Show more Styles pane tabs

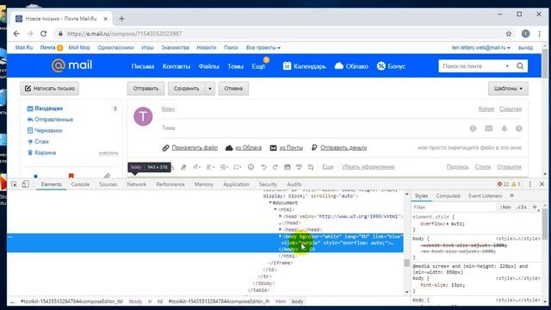pos(511,195)
